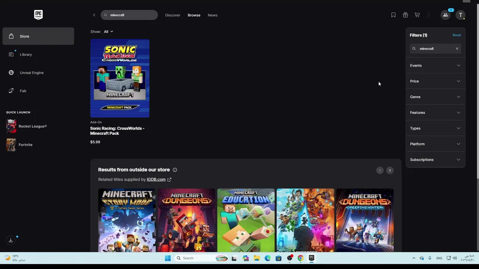Open Minecraft Dungeons thumbnail

tap(186, 220)
